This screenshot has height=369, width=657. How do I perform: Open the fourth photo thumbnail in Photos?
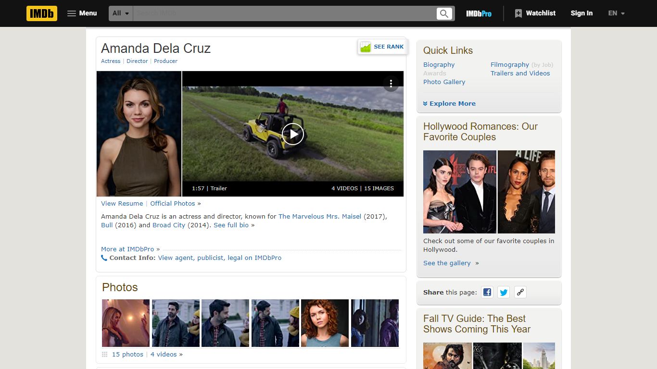point(275,323)
